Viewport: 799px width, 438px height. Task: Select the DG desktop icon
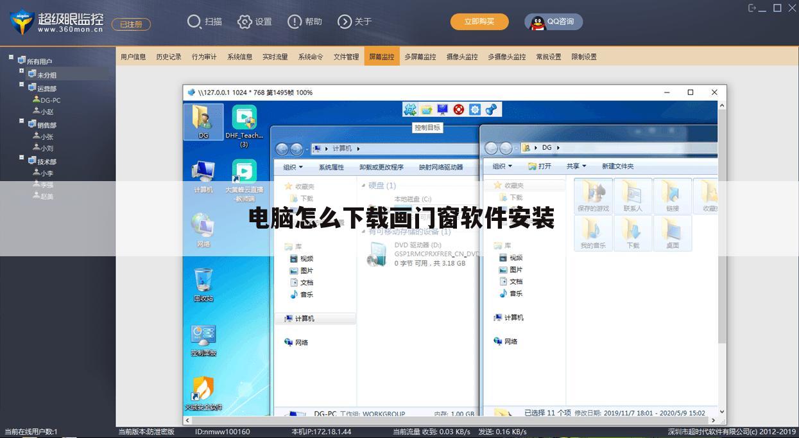[x=203, y=122]
